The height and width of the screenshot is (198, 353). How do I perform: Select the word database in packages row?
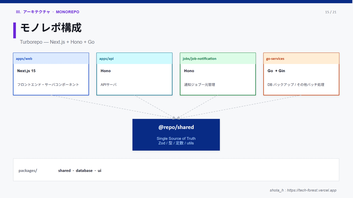click(84, 171)
